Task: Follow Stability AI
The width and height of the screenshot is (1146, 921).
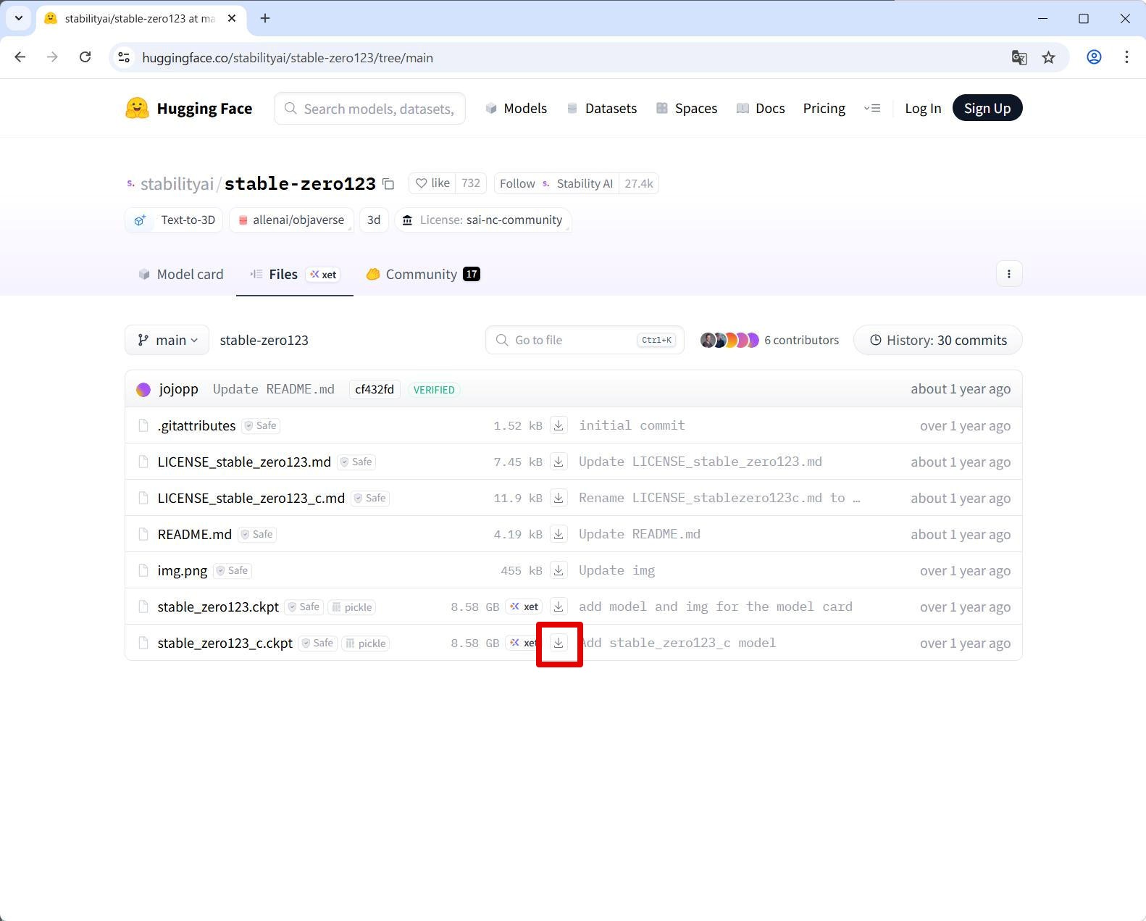Action: point(556,183)
